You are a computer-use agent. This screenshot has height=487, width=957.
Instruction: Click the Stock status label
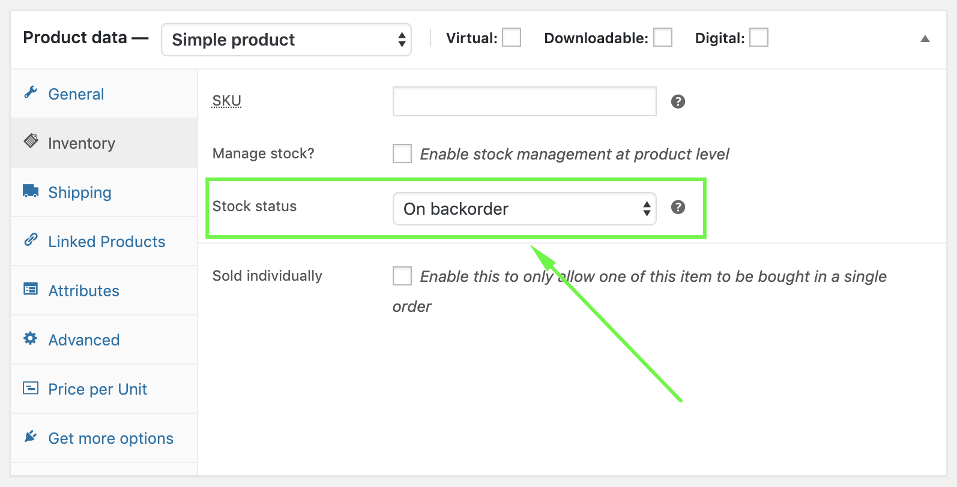[x=255, y=206]
